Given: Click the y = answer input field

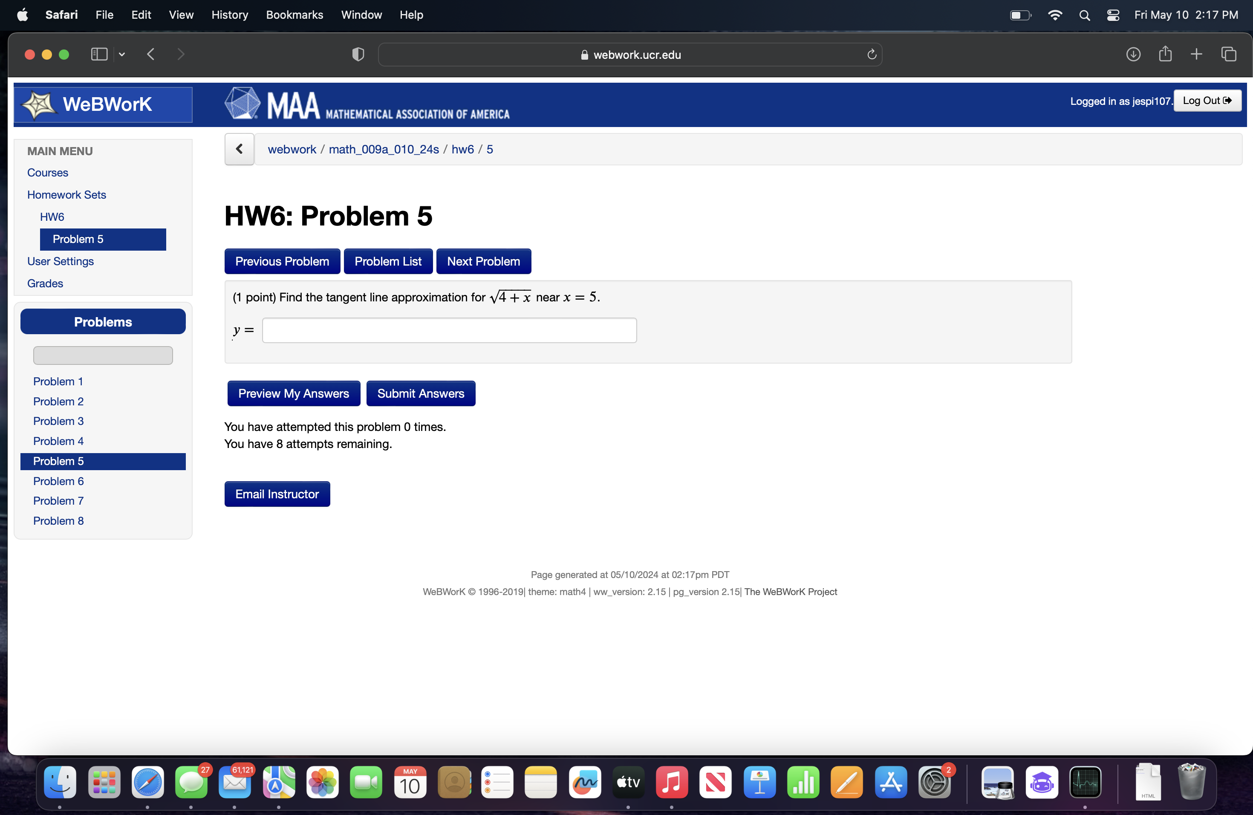Looking at the screenshot, I should [x=449, y=330].
